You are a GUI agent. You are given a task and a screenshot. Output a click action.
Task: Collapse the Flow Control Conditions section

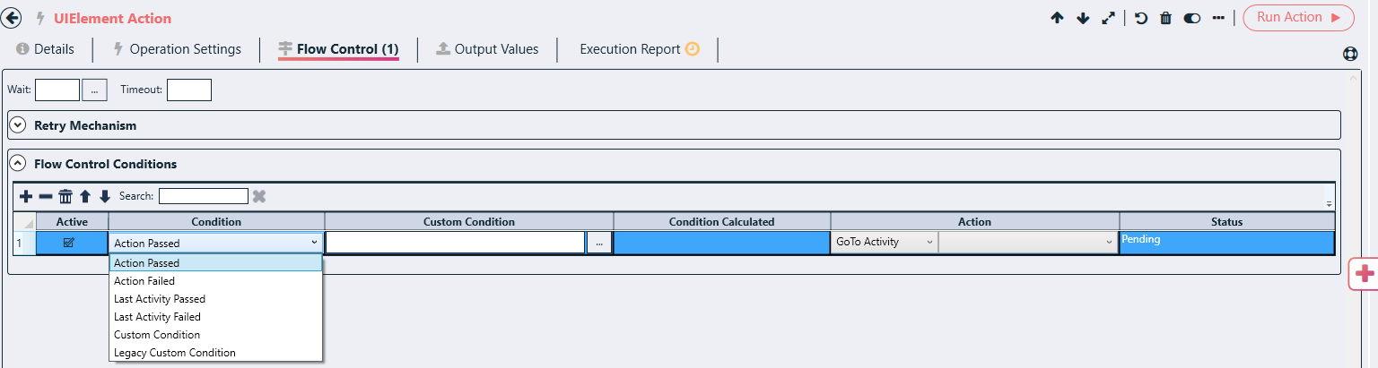pyautogui.click(x=18, y=164)
